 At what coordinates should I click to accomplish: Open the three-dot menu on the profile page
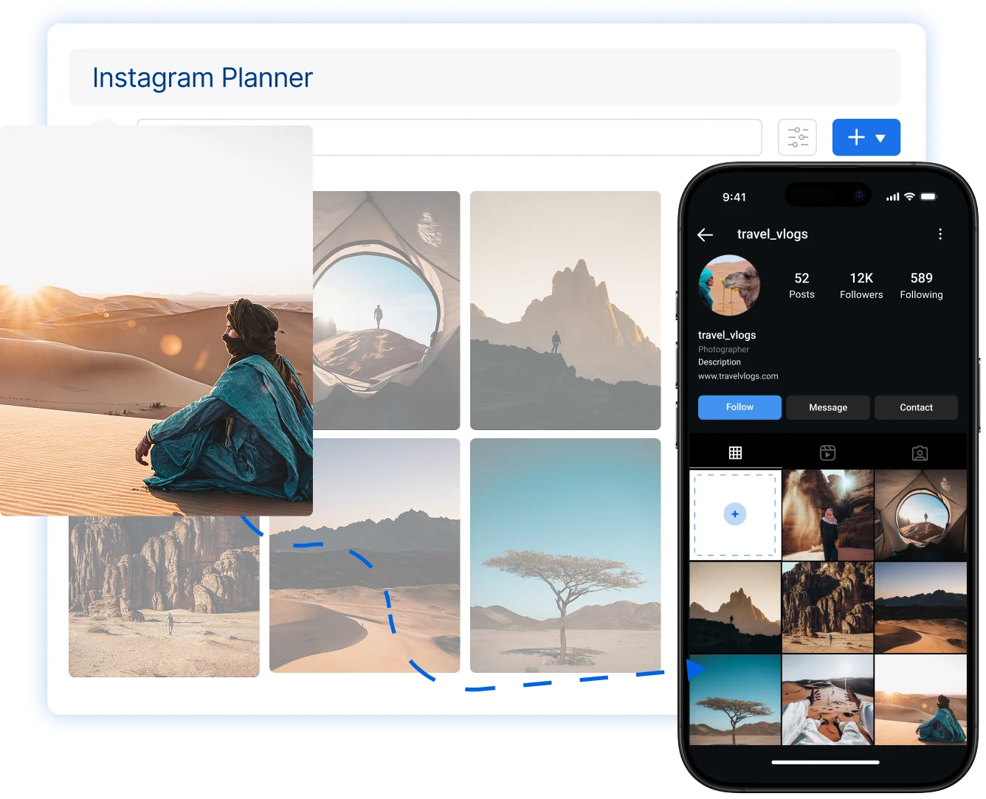(x=941, y=234)
